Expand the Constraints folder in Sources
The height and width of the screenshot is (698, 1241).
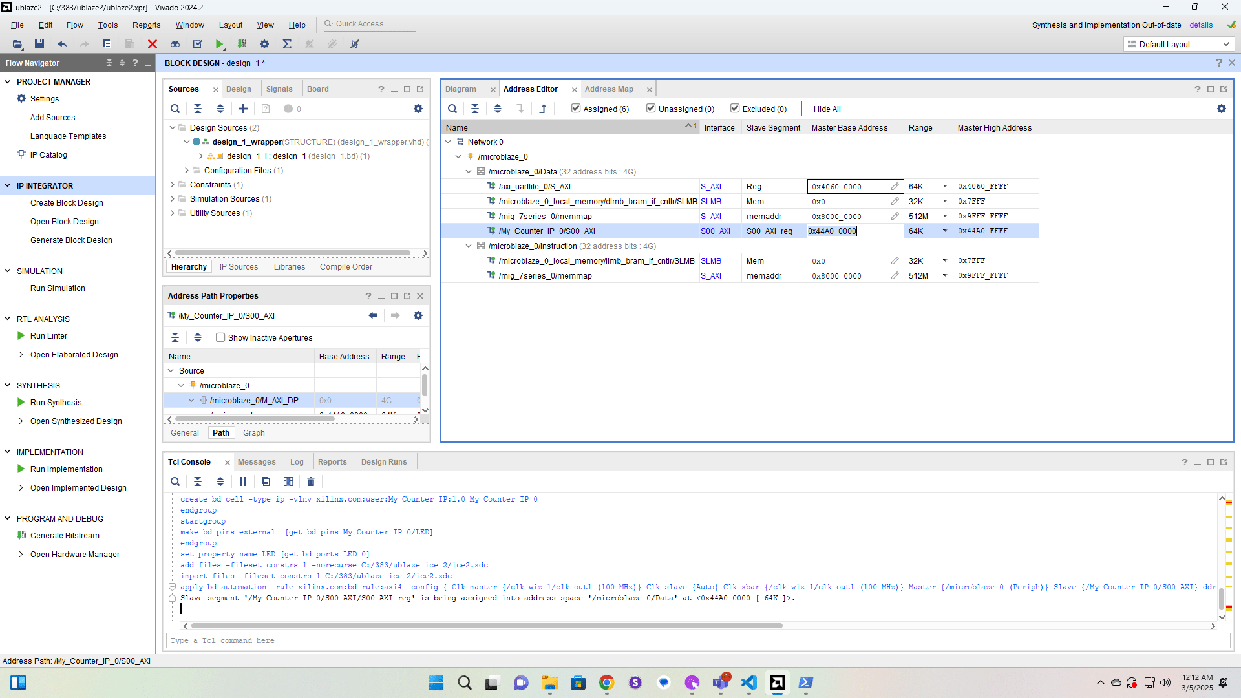pyautogui.click(x=173, y=185)
